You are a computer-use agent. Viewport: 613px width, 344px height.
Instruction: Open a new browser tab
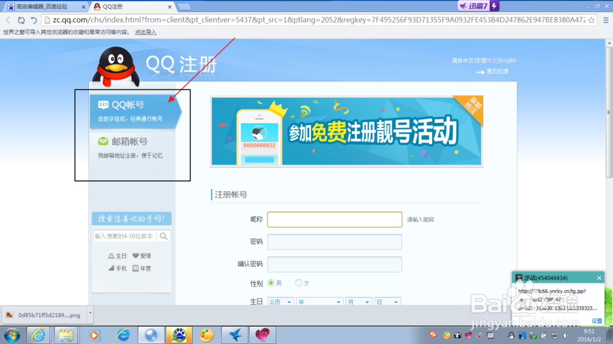pyautogui.click(x=184, y=7)
